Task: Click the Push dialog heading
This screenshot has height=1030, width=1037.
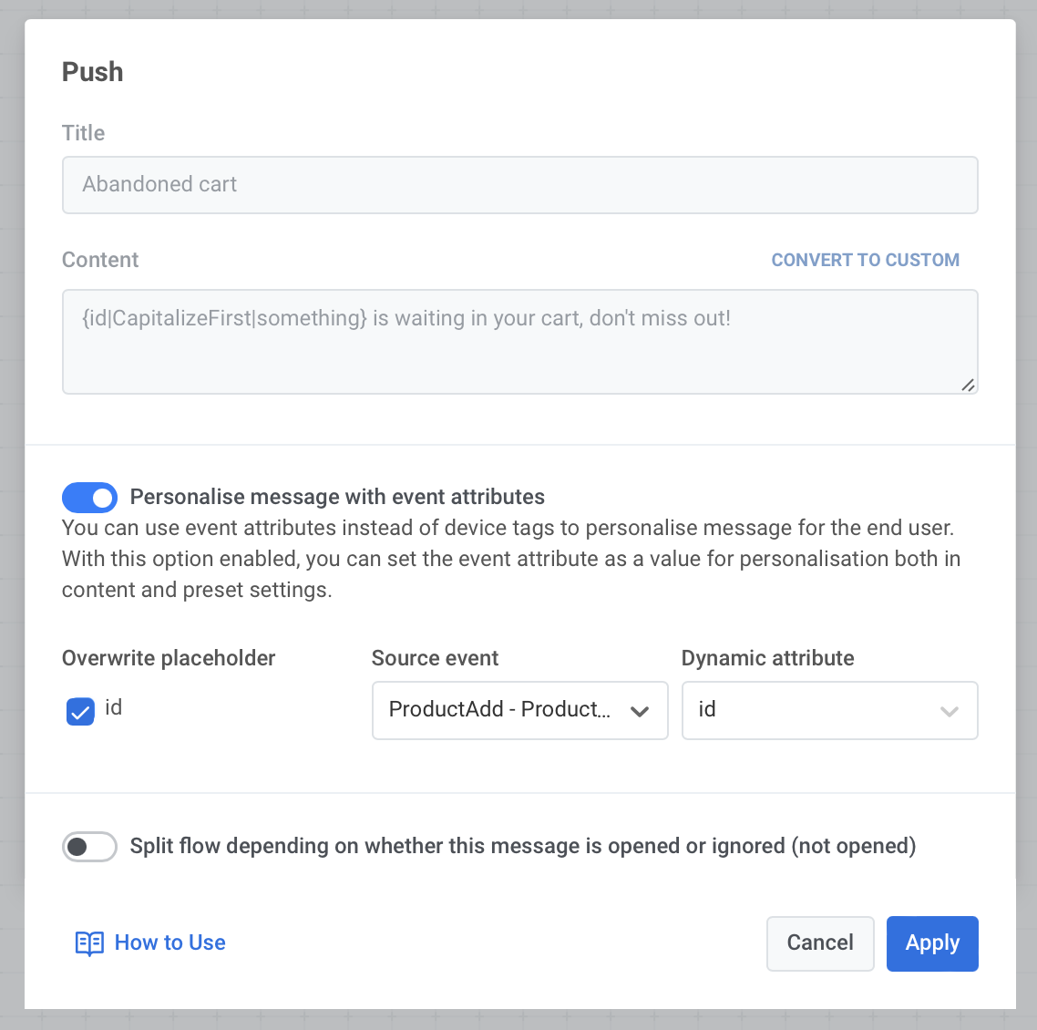Action: [92, 72]
